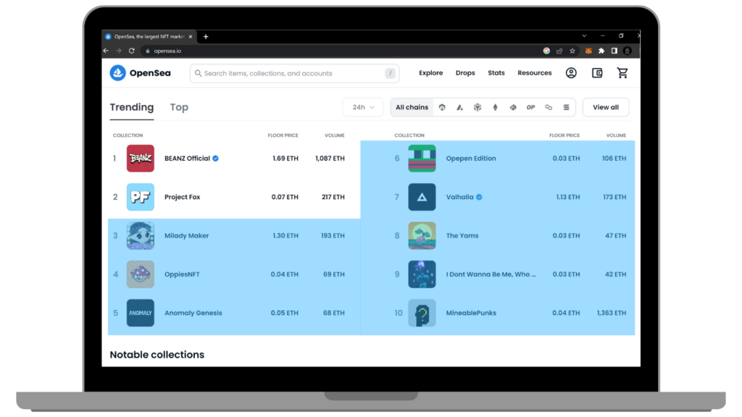
Task: Open the 24h time range dropdown
Action: click(x=363, y=107)
